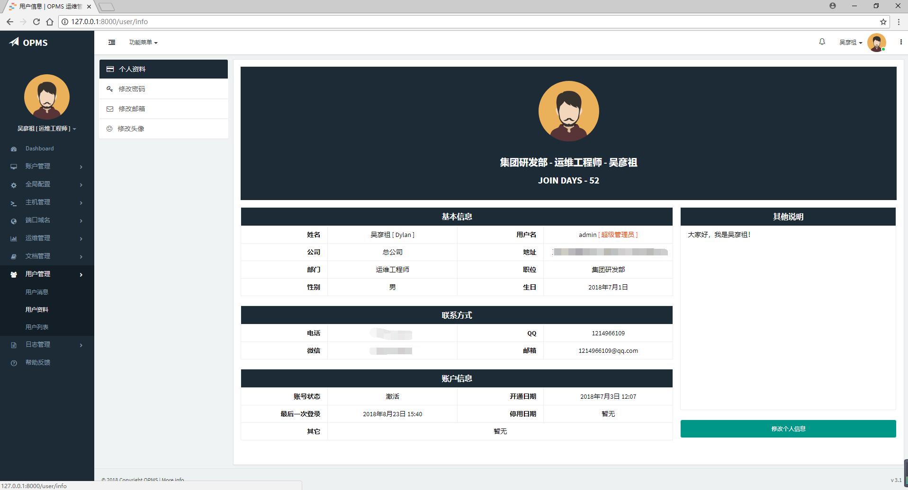
Task: Open the 吴彦祖 user dropdown at top right
Action: tap(849, 42)
